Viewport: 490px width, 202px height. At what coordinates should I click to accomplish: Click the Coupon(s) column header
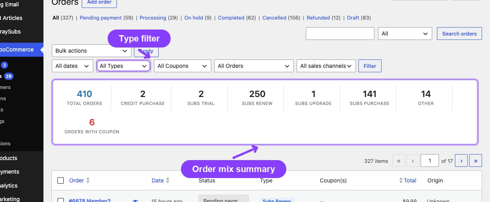[333, 180]
